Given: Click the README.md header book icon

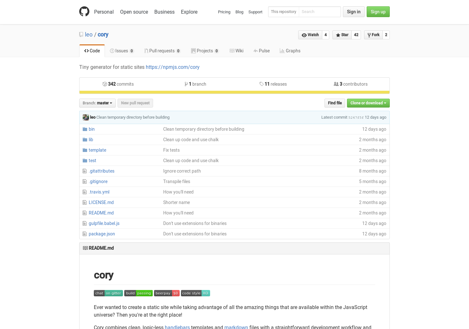Looking at the screenshot, I should (85, 248).
